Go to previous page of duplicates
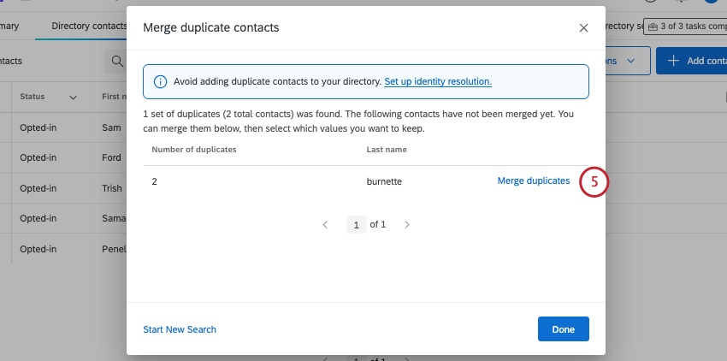 325,225
